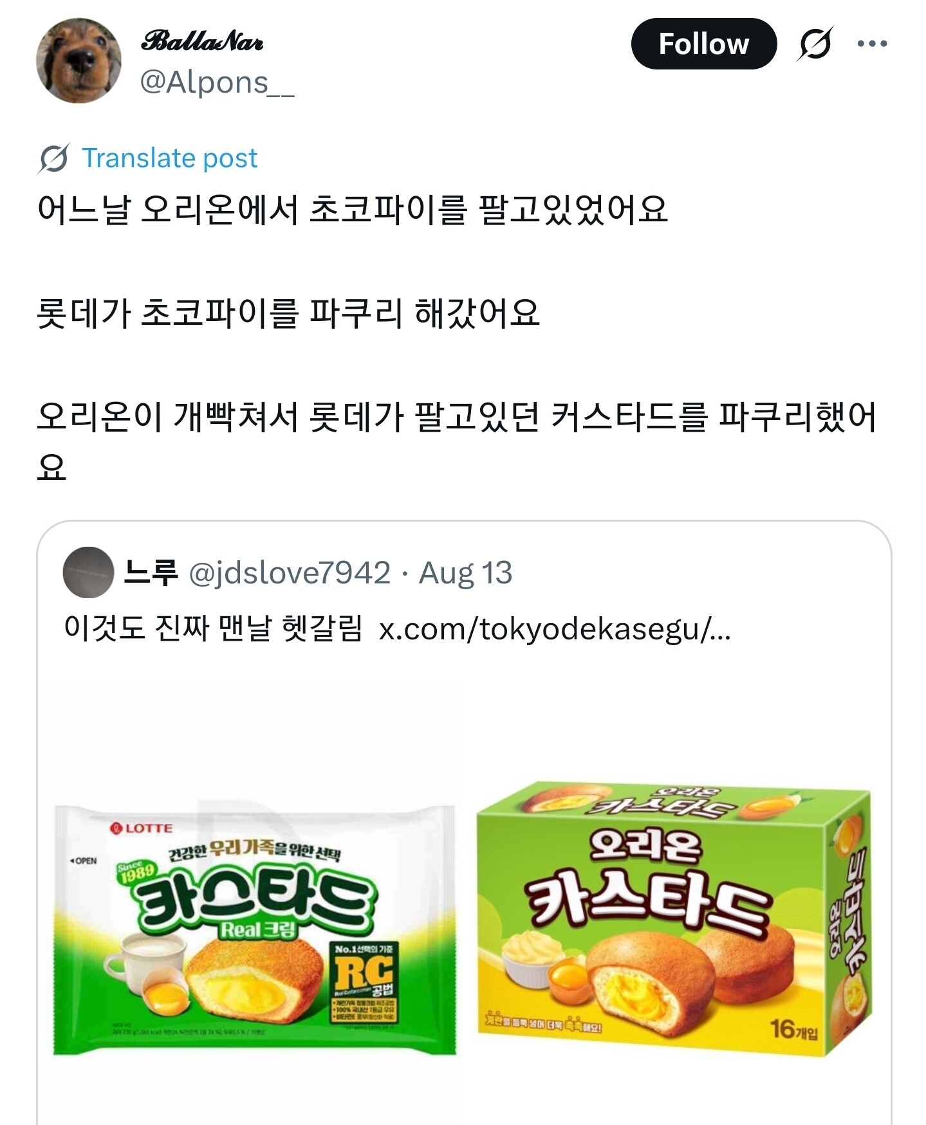Open the @jdslove7942 handle

[x=290, y=572]
